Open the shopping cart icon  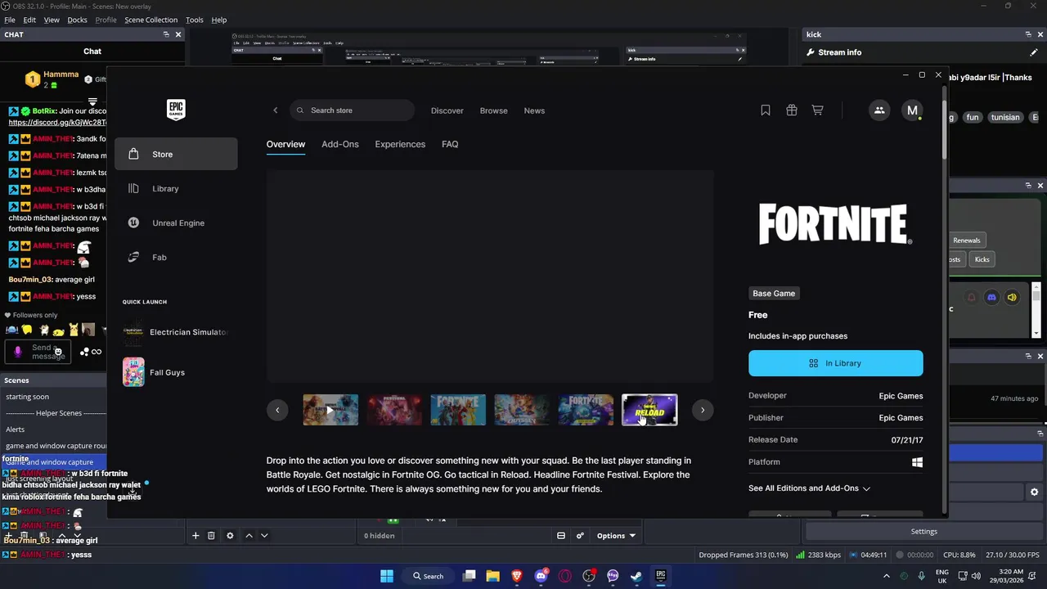click(x=817, y=110)
